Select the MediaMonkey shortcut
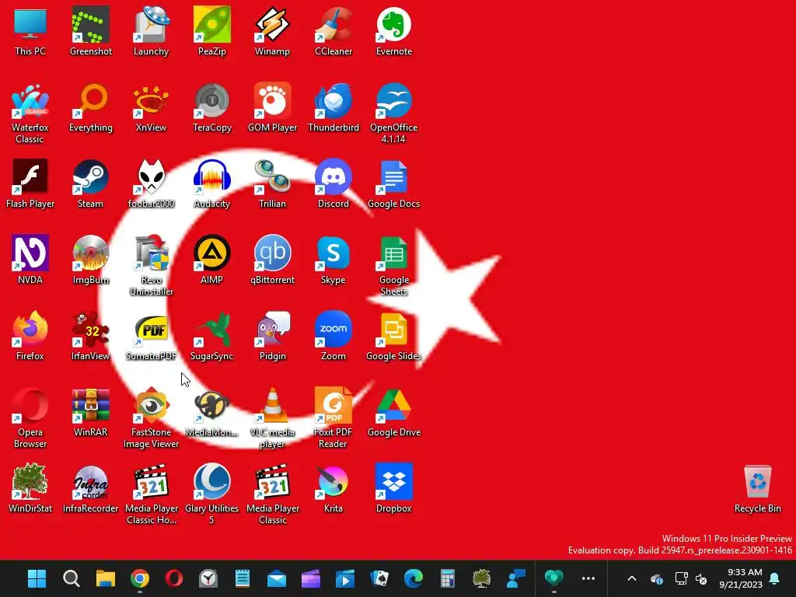This screenshot has height=597, width=796. [x=212, y=412]
